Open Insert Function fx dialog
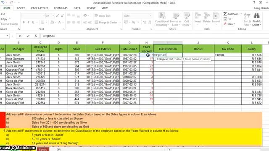 click(35, 36)
